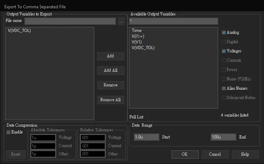Toggle the Alias Names checkbox
The image size is (264, 164).
[224, 88]
